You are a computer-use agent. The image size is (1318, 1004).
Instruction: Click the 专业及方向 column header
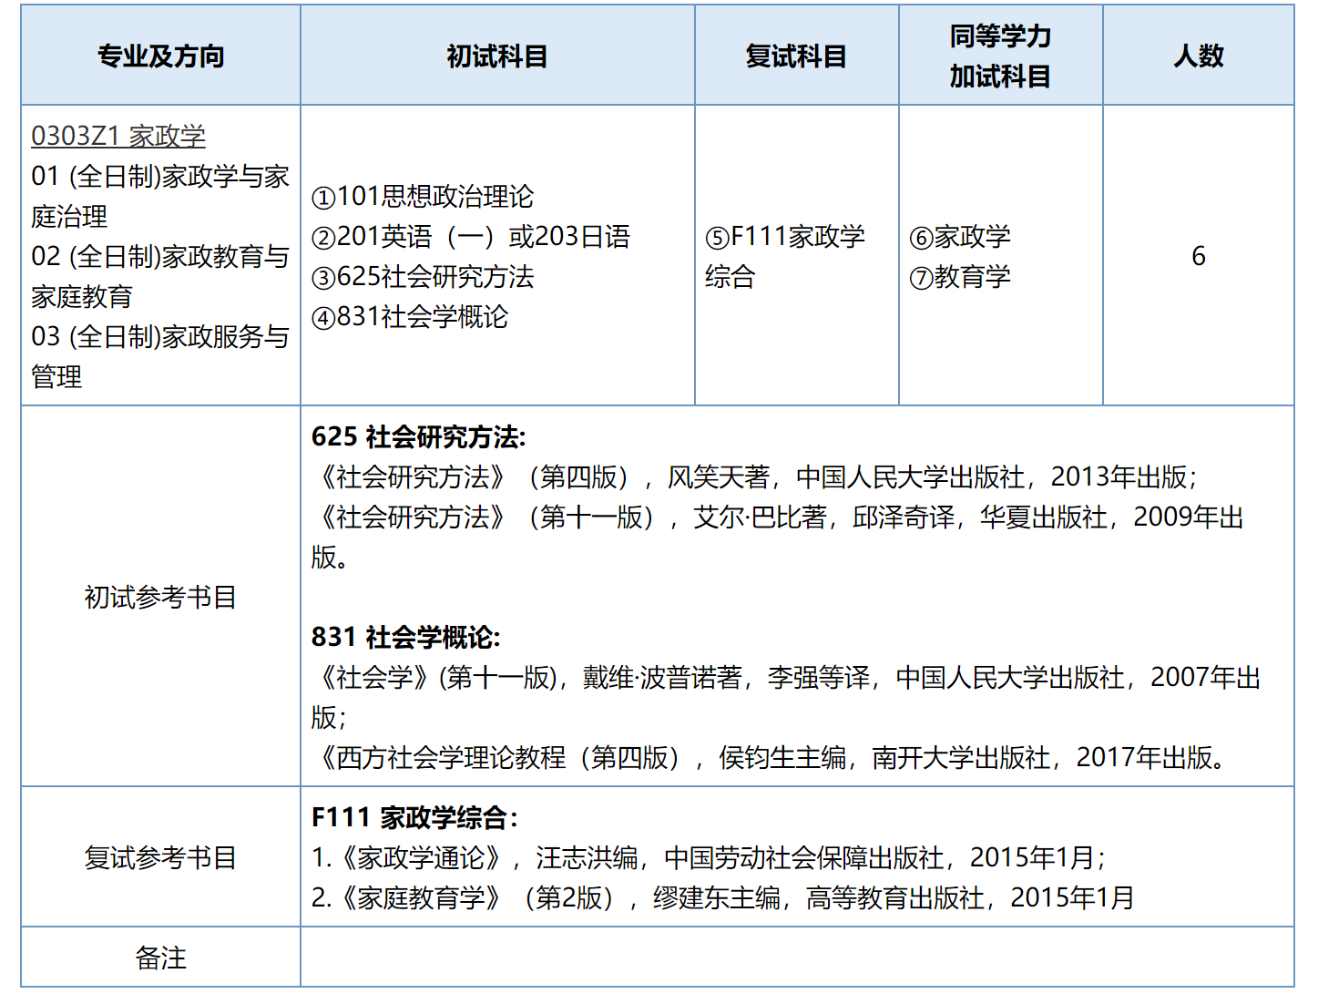(160, 56)
